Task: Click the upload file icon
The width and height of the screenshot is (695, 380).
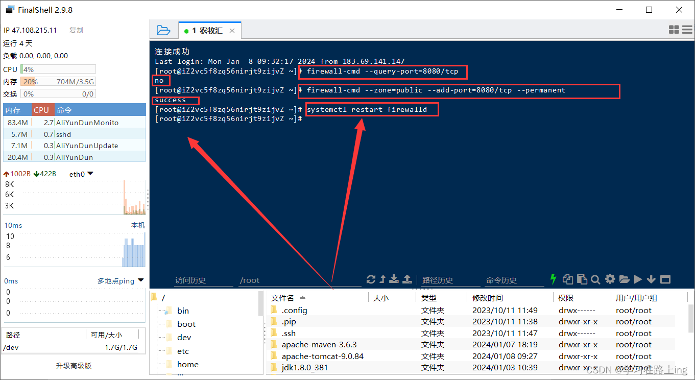Action: [407, 279]
